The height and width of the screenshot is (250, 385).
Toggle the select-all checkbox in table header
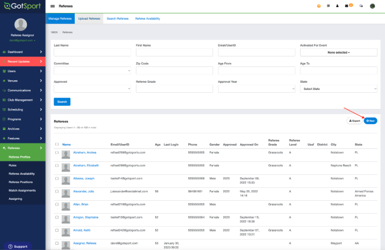coord(57,144)
